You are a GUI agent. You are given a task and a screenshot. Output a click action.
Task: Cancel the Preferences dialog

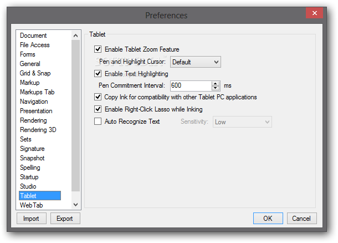tap(301, 219)
